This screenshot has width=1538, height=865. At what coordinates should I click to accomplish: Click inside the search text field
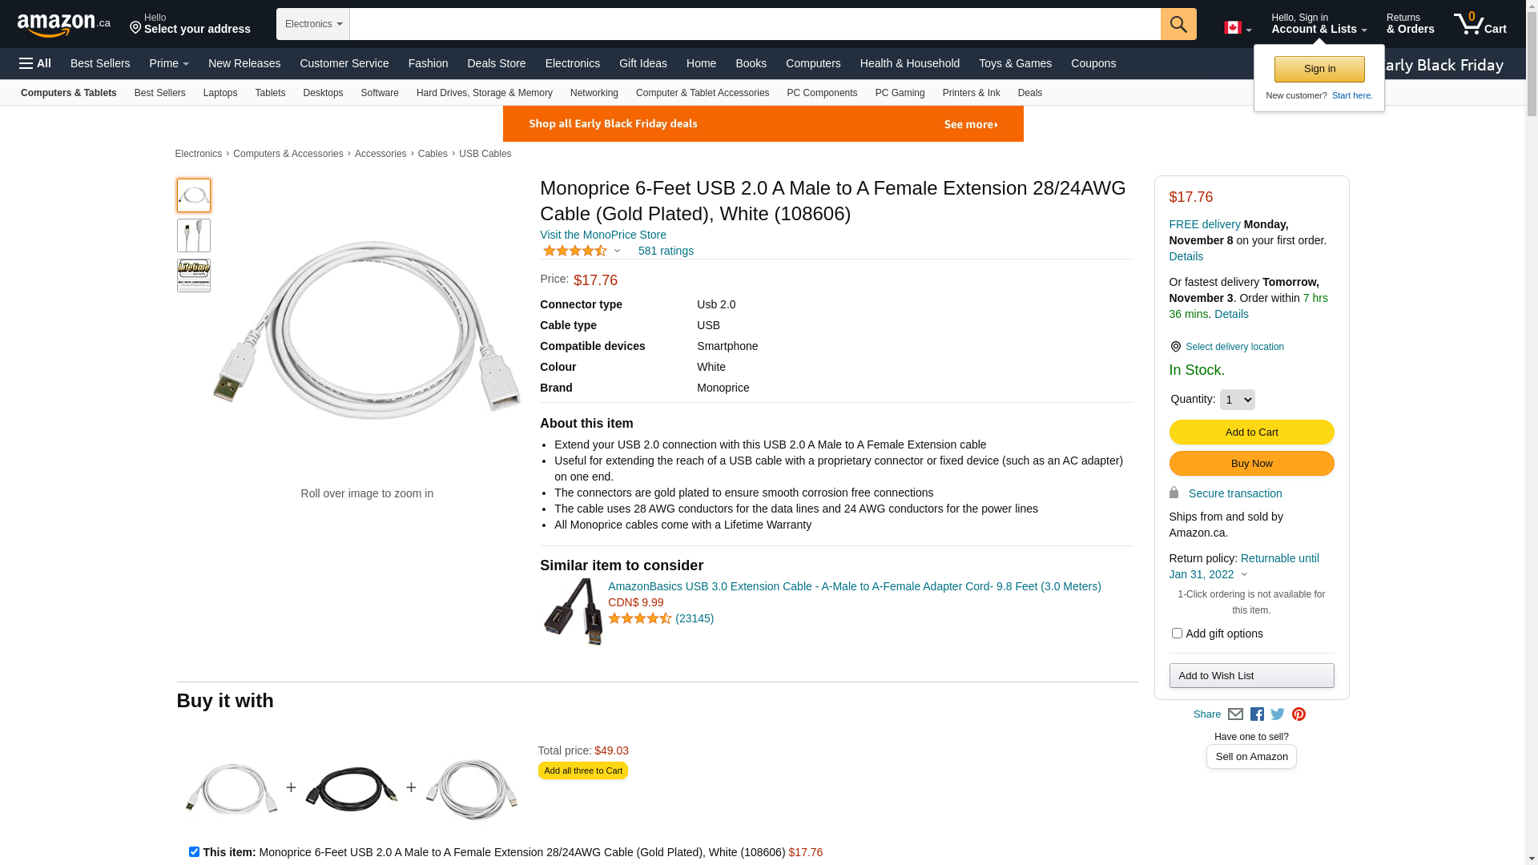[755, 24]
